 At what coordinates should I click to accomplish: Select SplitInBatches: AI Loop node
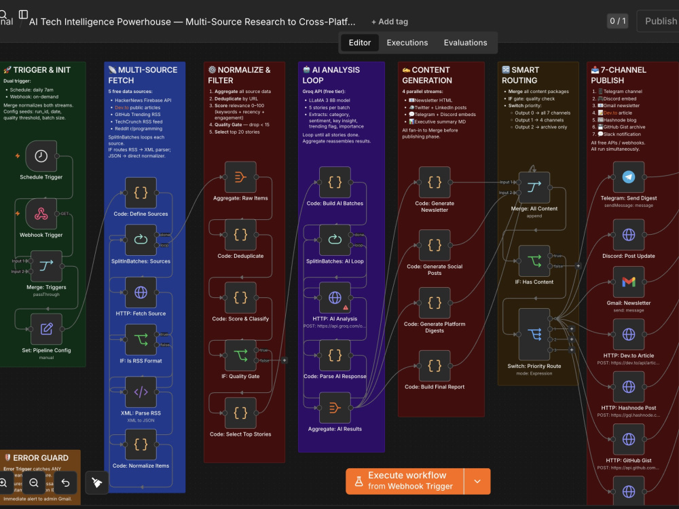335,240
